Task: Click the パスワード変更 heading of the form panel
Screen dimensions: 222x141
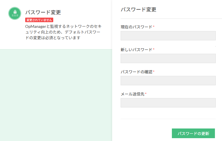Action: 138,9
